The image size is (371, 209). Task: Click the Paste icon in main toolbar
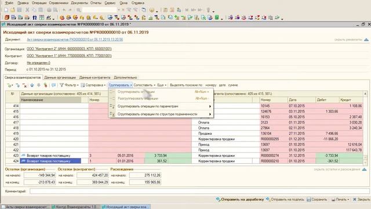(x=41, y=10)
